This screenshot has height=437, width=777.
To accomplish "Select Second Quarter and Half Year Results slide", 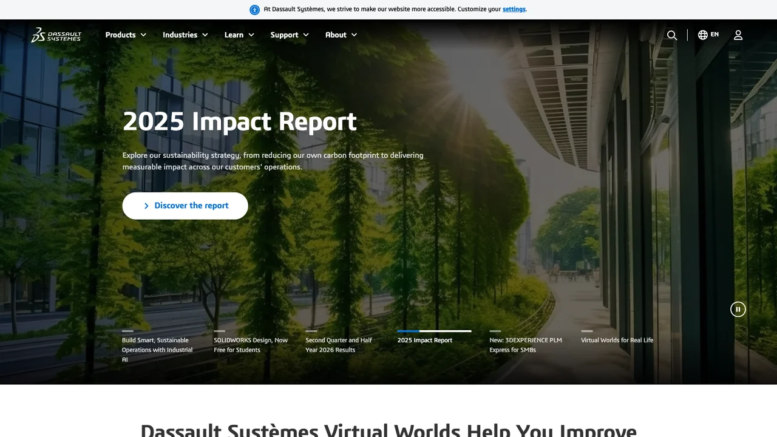I will (343, 343).
